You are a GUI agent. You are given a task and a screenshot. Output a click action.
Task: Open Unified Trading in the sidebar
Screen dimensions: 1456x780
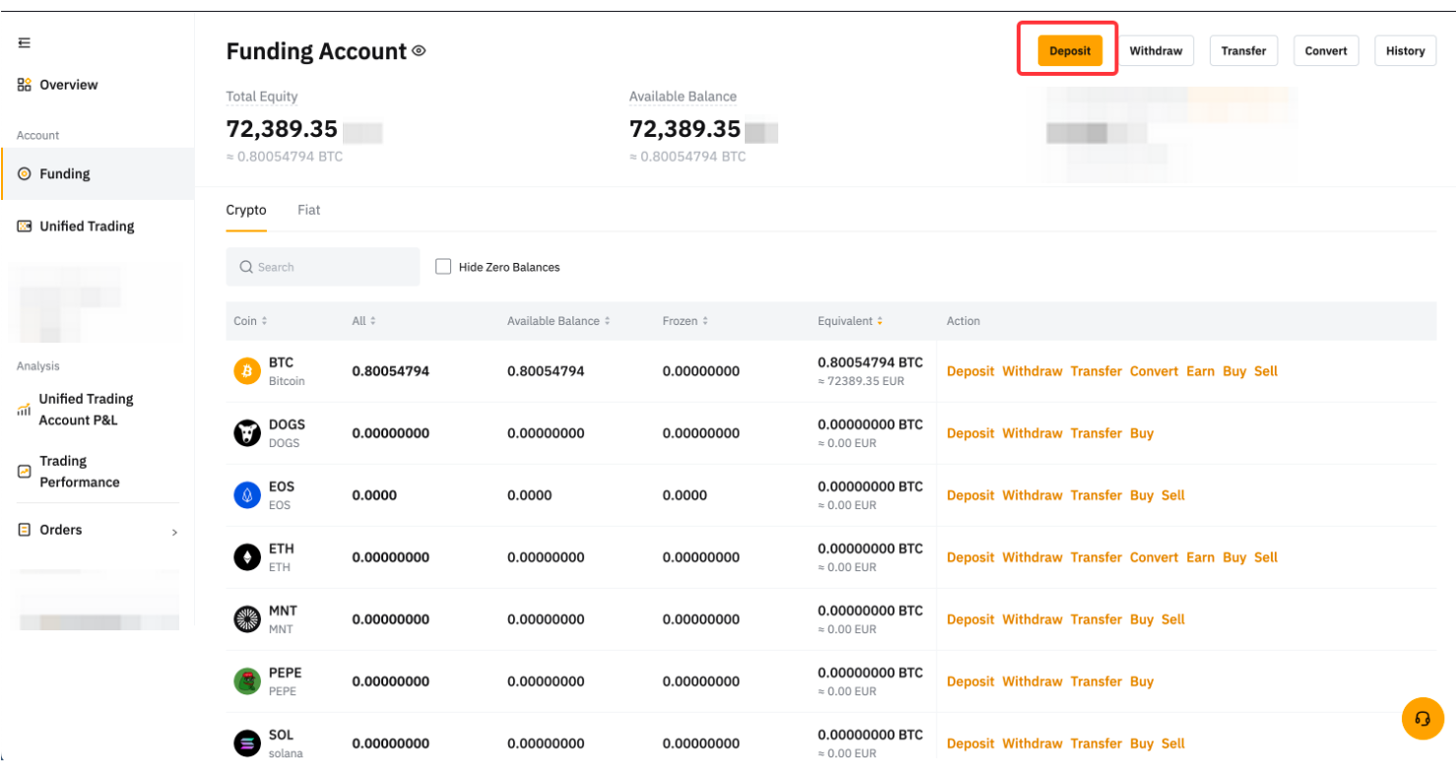[x=86, y=227]
